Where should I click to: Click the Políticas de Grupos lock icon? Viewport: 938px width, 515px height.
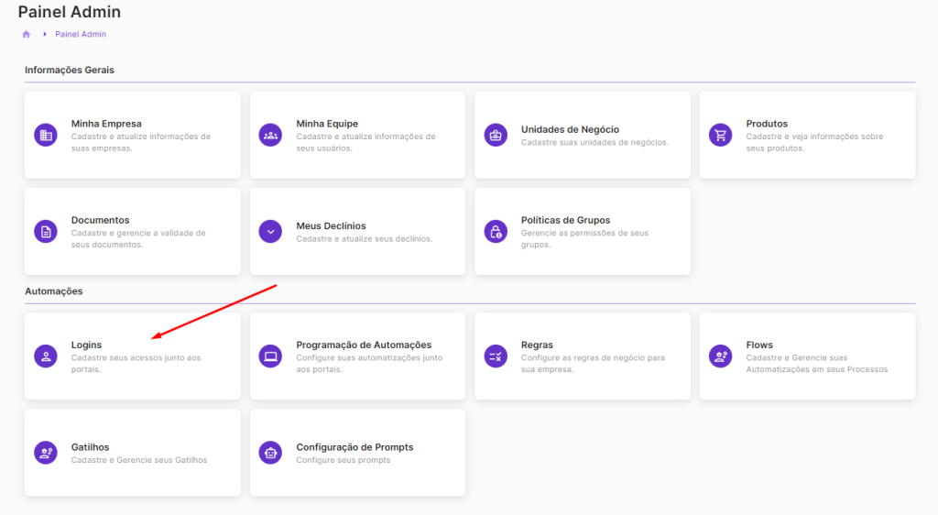pos(495,232)
